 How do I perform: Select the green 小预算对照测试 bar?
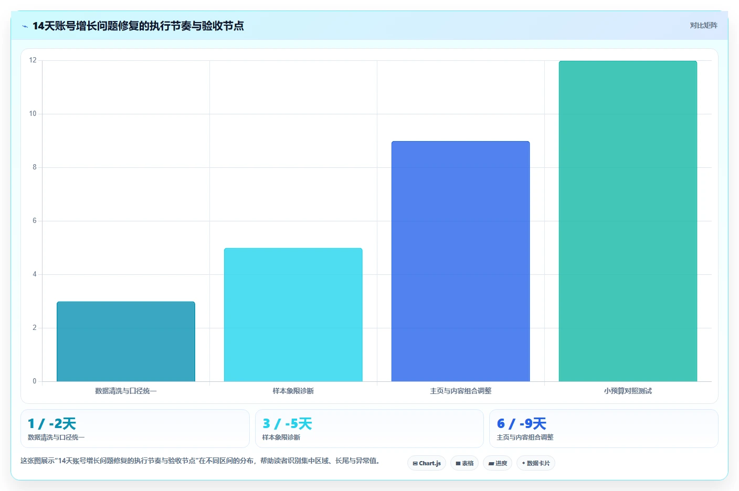(x=628, y=221)
